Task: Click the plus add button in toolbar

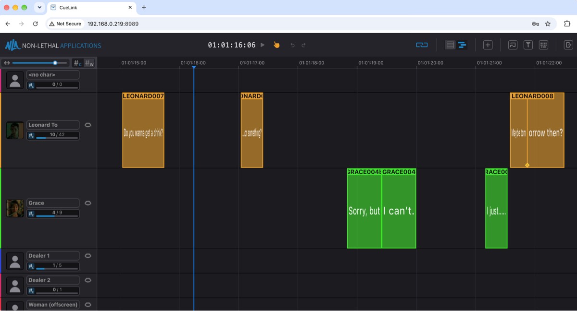Action: click(x=488, y=45)
